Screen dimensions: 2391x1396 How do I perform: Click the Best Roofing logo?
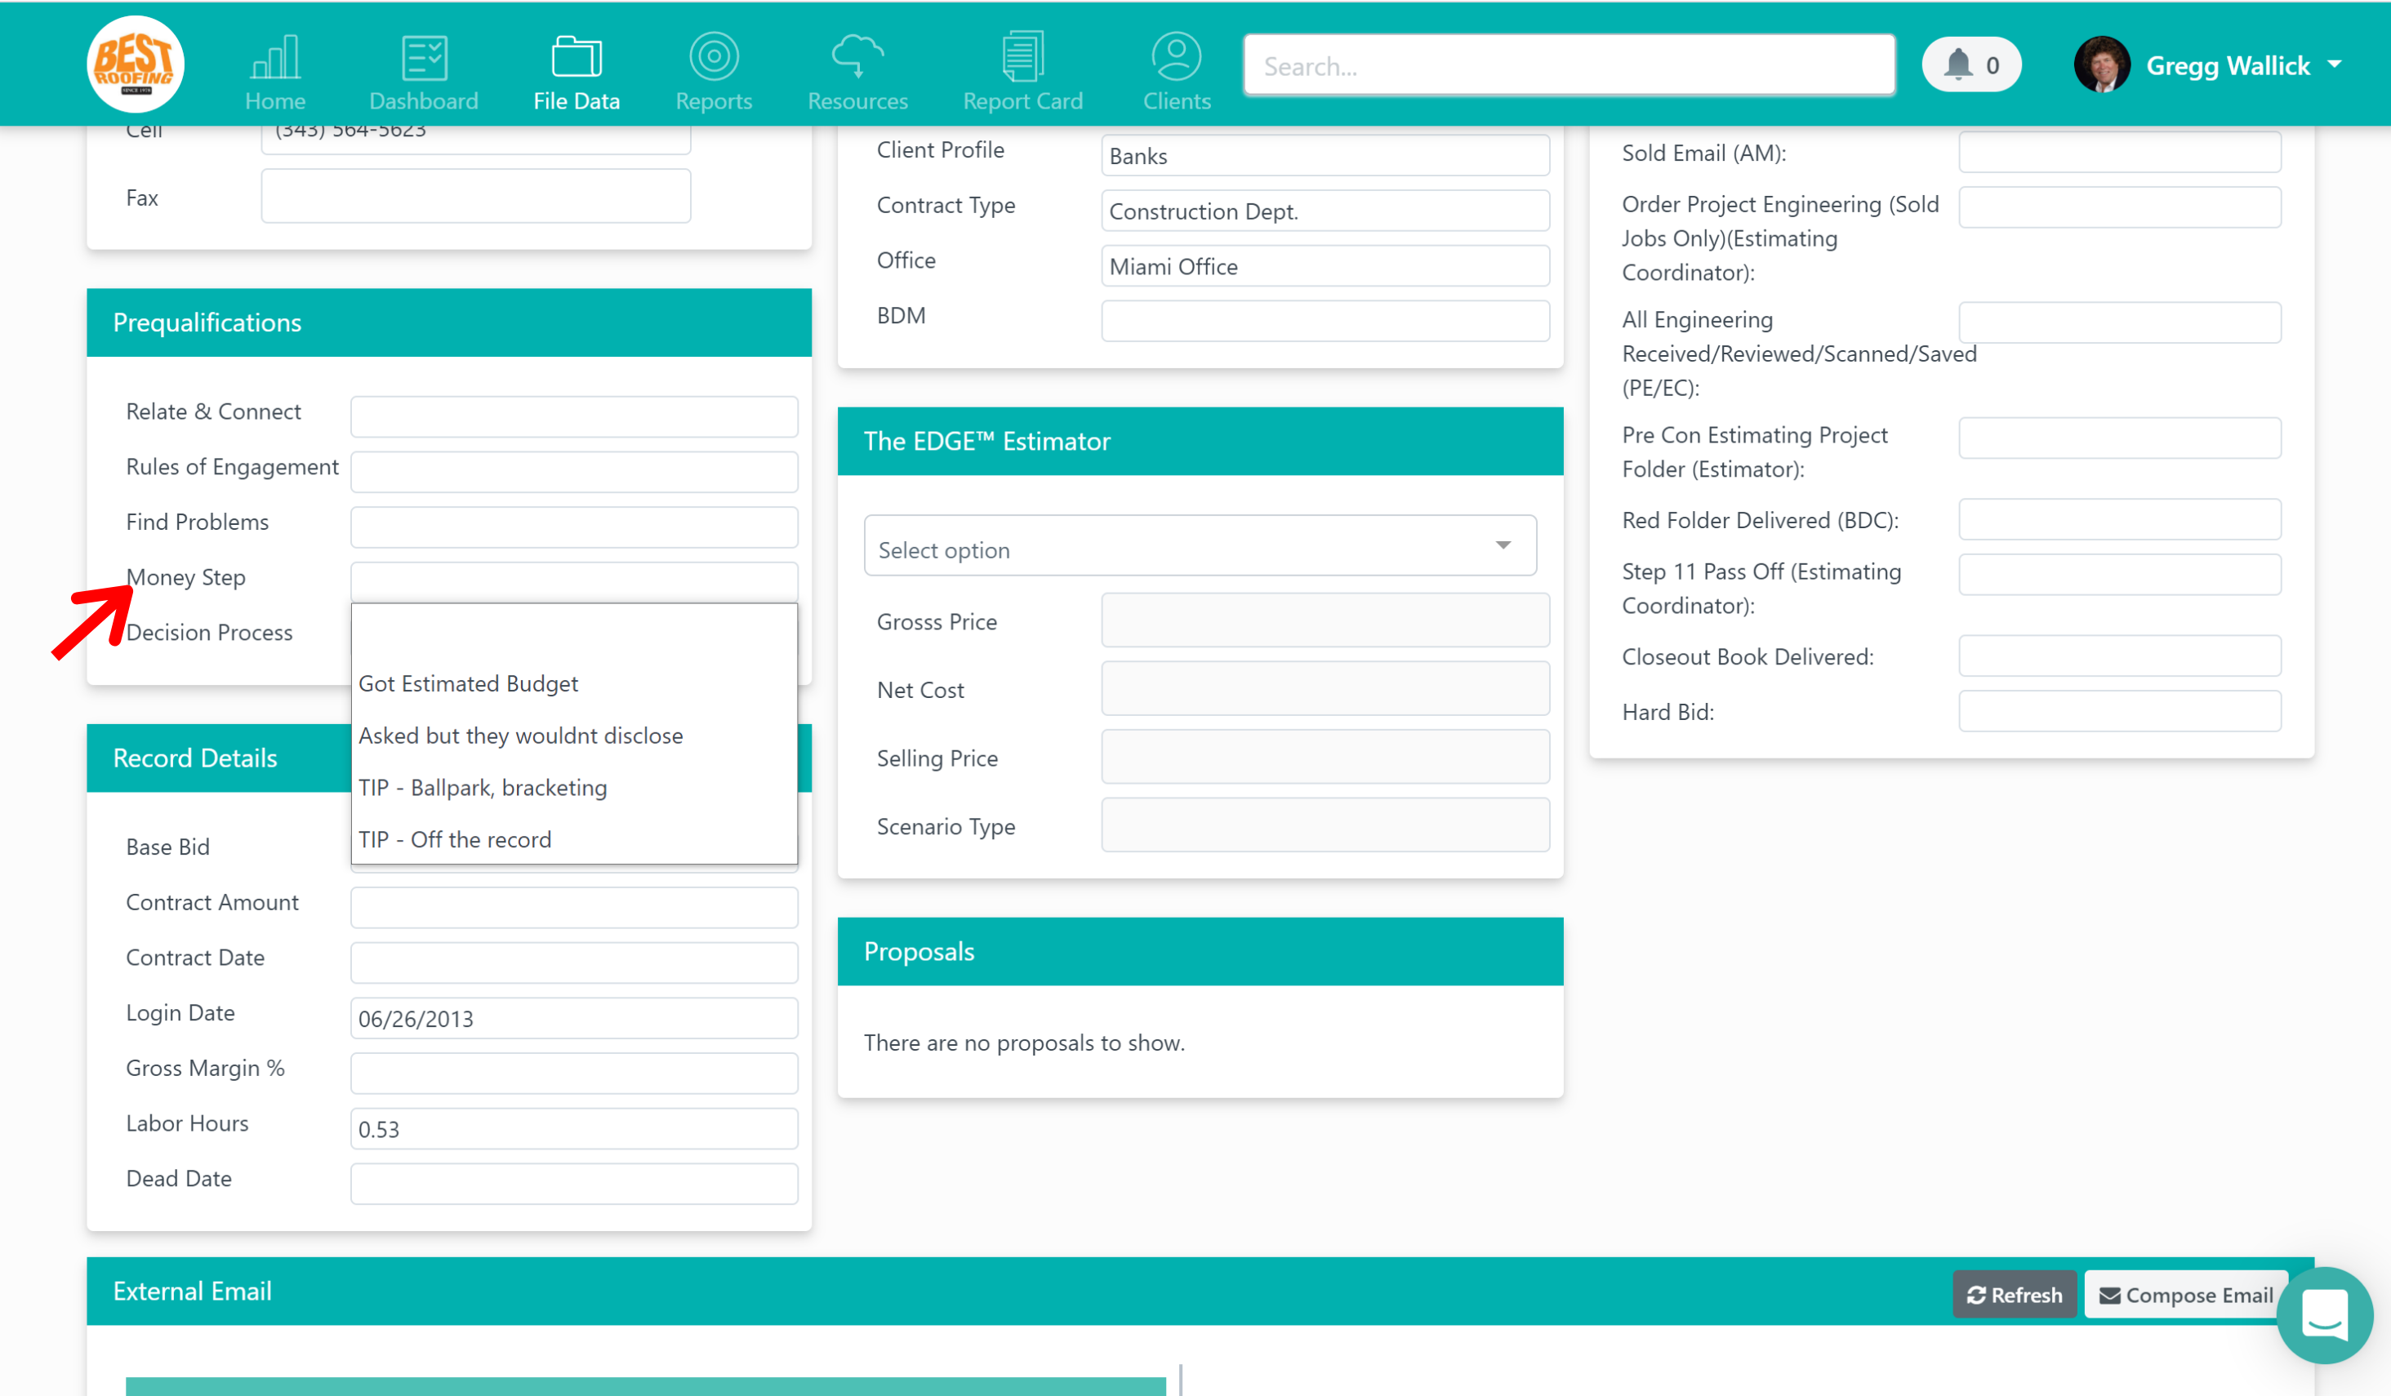click(136, 64)
